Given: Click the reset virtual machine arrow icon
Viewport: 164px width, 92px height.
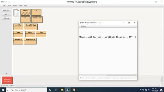Looking at the screenshot, I should 161,86.
